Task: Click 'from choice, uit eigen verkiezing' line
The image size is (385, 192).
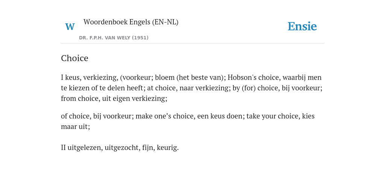Action: (114, 99)
